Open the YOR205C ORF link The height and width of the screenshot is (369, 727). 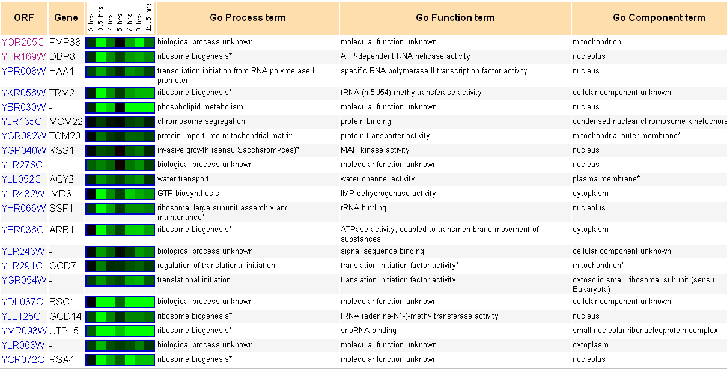(23, 42)
